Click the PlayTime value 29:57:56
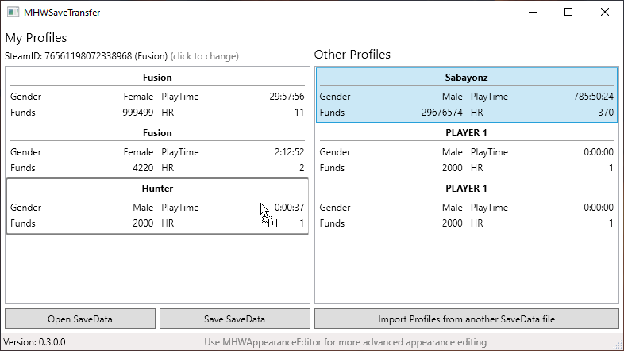Image resolution: width=624 pixels, height=351 pixels. pos(287,97)
